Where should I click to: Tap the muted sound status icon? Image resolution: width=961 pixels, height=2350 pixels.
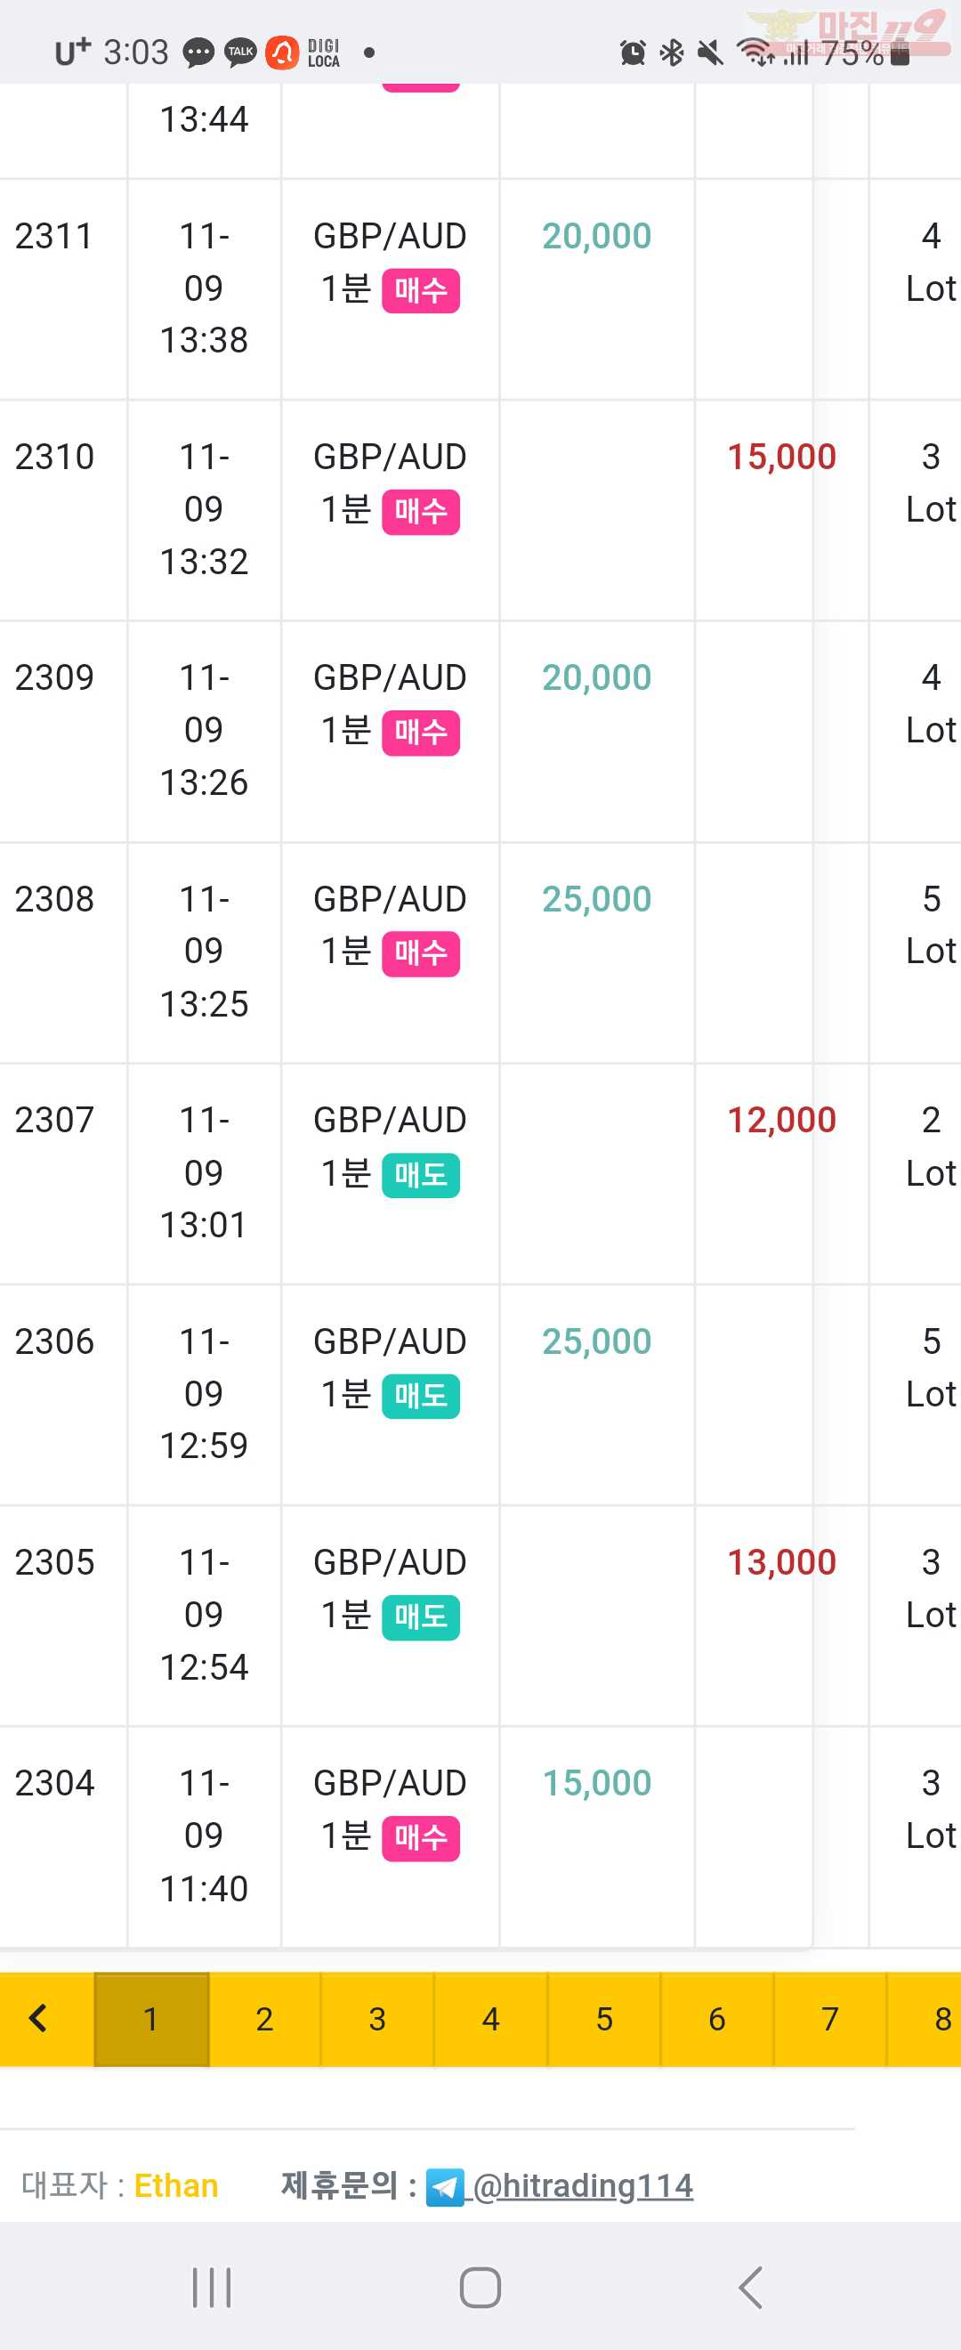(710, 53)
